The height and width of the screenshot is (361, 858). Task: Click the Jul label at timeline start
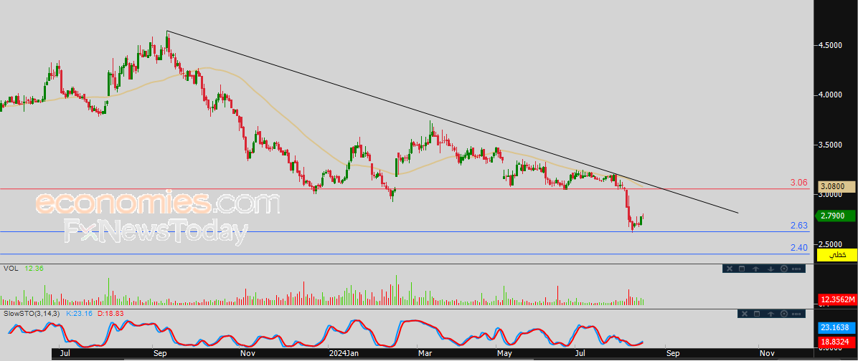(64, 353)
